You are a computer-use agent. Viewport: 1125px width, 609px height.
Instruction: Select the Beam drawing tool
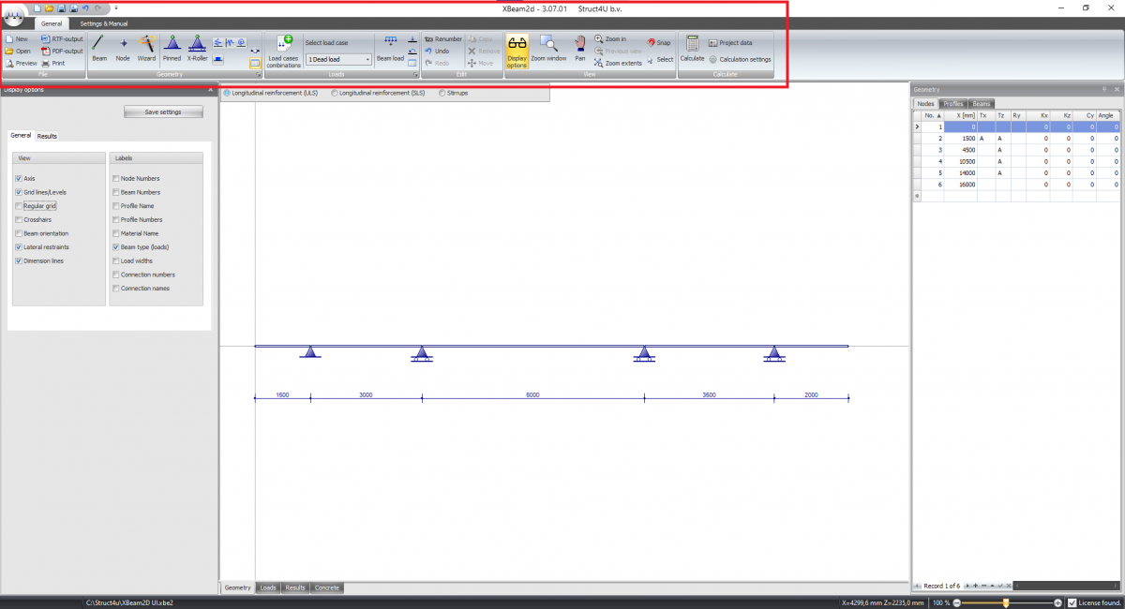point(98,51)
